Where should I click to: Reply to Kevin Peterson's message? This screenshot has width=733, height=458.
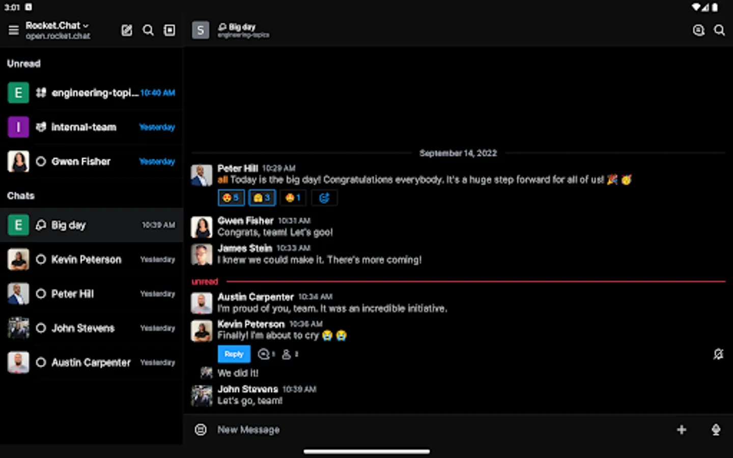click(x=234, y=354)
